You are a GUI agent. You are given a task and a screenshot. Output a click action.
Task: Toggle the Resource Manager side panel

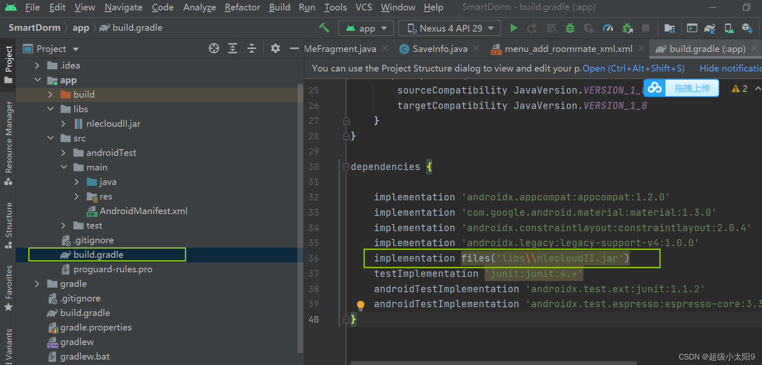[x=9, y=142]
